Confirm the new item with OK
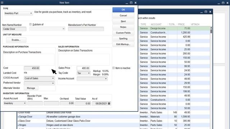This screenshot has height=129, width=230. (x=123, y=10)
